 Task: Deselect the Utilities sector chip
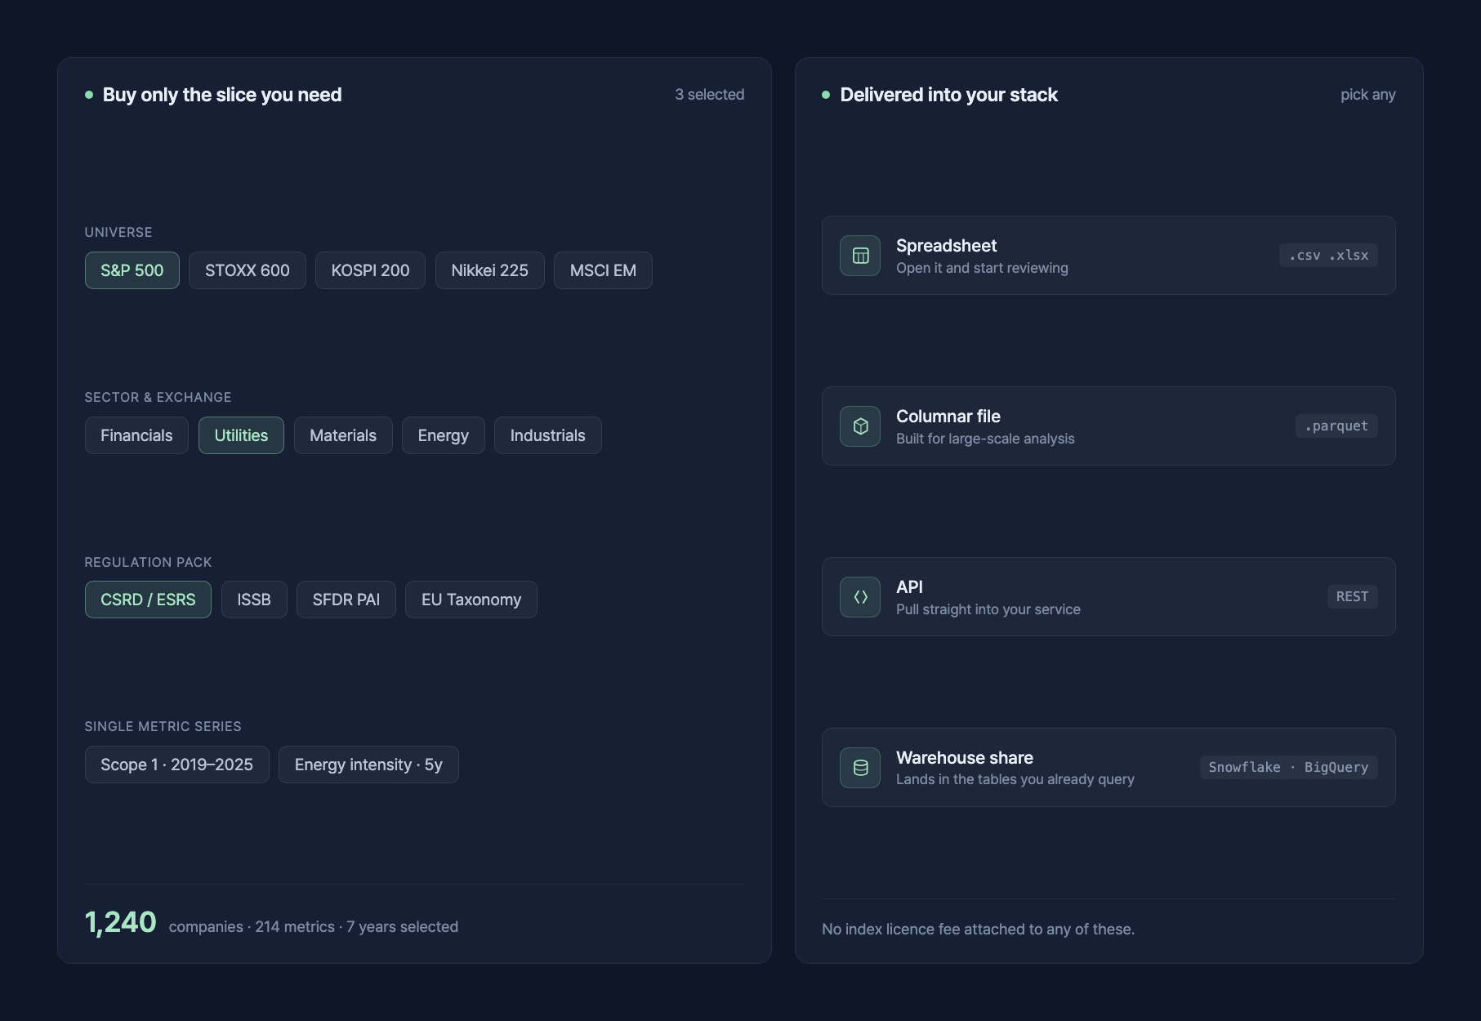(x=241, y=435)
